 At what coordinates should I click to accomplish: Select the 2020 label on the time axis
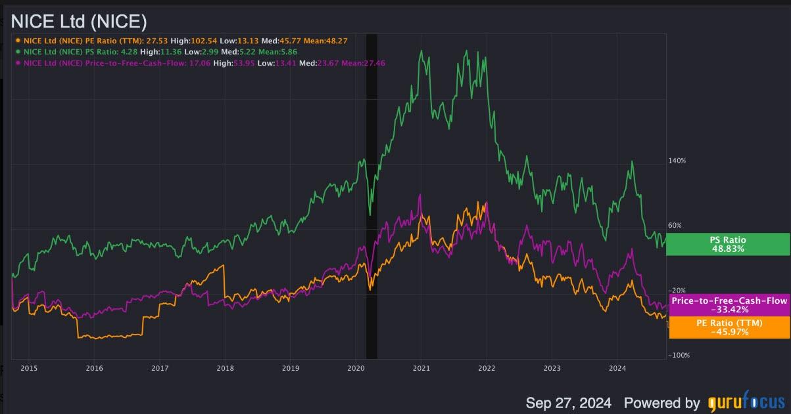tap(356, 368)
